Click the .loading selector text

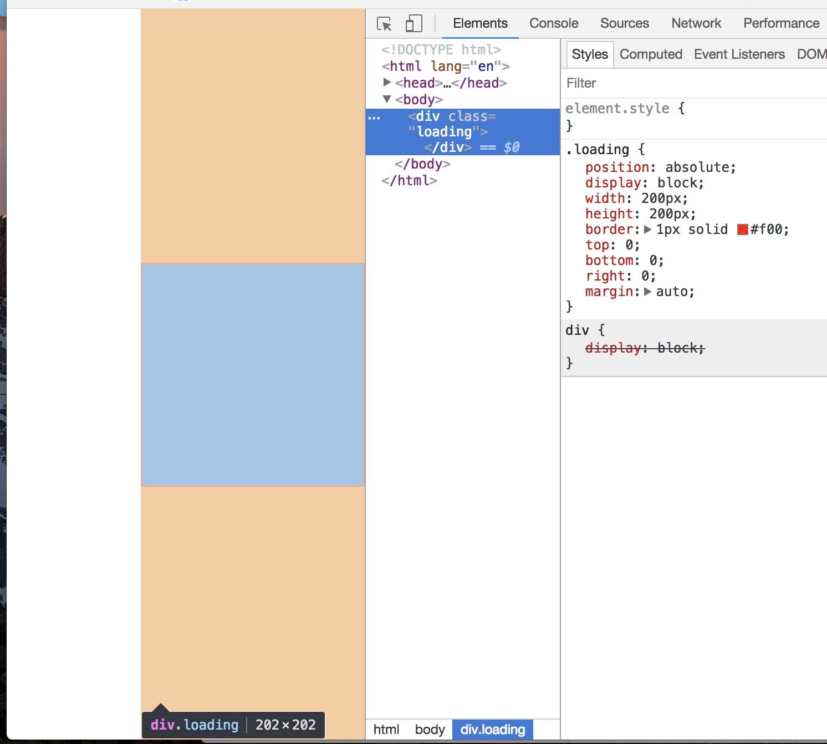(598, 150)
